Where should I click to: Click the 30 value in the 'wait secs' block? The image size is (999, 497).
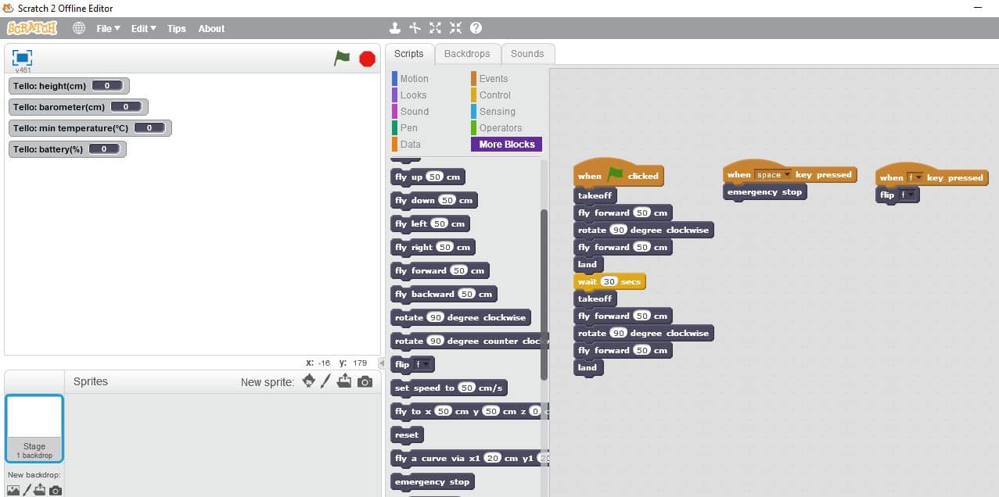click(x=609, y=281)
